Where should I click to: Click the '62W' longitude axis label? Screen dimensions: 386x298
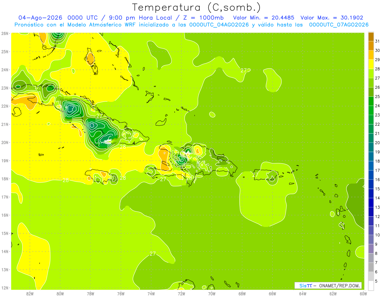click(333, 293)
